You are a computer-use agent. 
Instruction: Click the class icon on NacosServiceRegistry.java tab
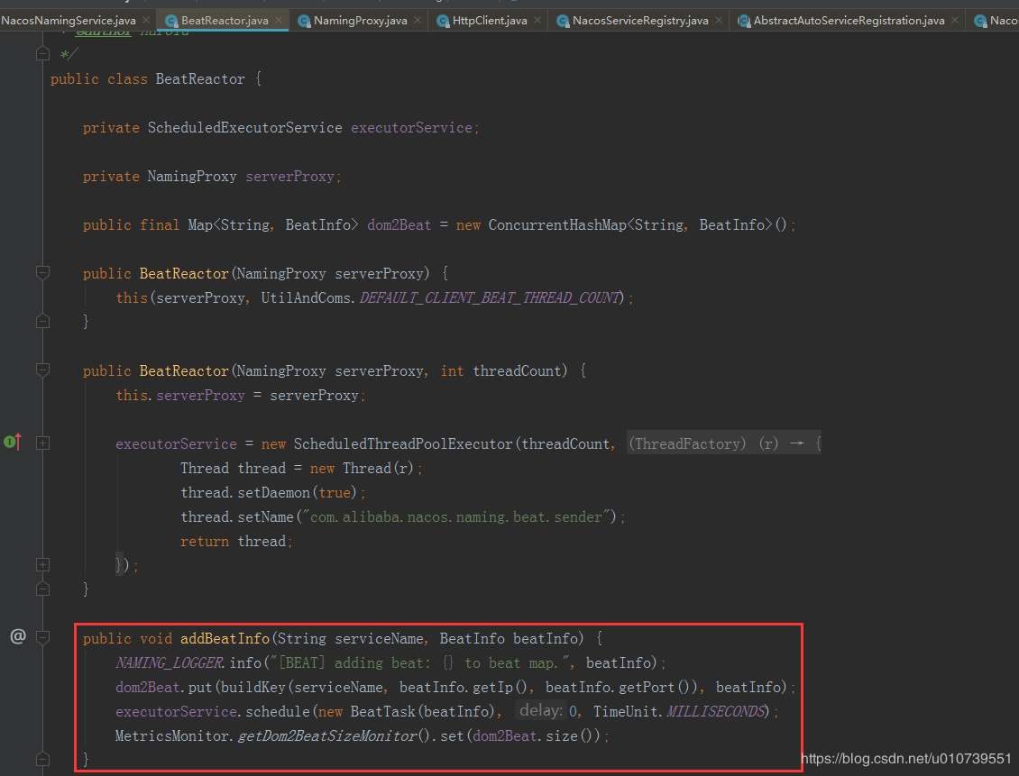[x=563, y=21]
